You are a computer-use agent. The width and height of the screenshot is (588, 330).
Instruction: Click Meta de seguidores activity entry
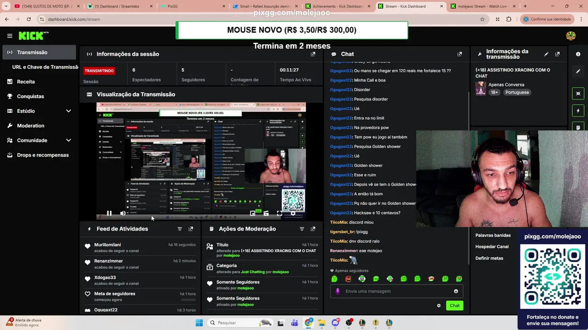click(x=140, y=297)
